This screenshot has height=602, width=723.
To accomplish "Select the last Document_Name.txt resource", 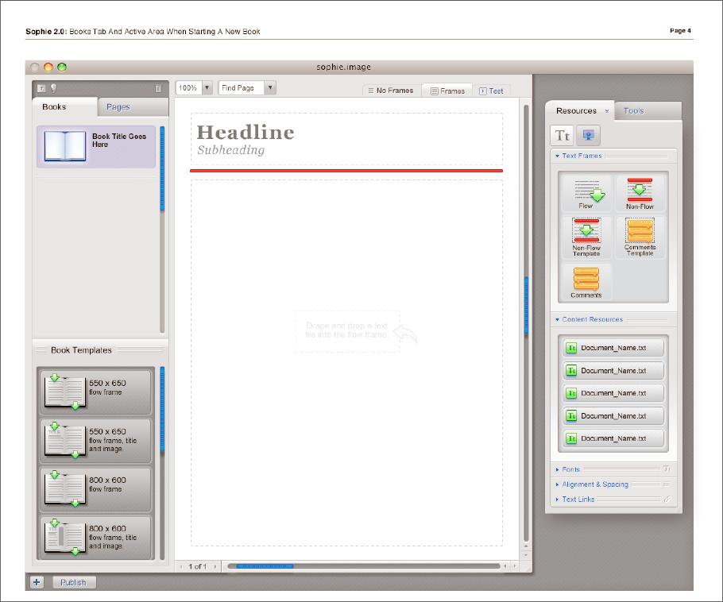I will (613, 438).
